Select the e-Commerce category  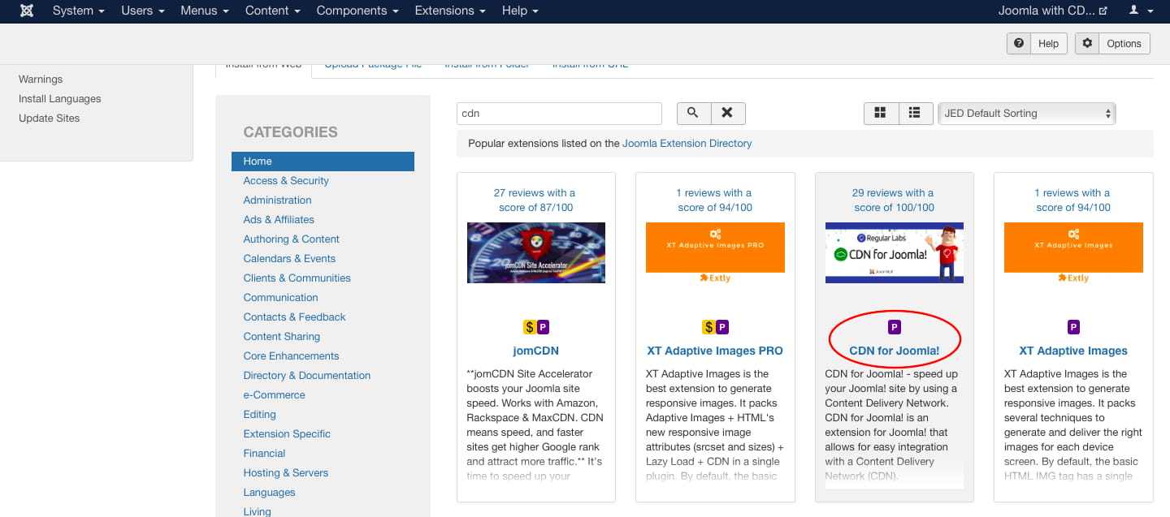pyautogui.click(x=275, y=394)
